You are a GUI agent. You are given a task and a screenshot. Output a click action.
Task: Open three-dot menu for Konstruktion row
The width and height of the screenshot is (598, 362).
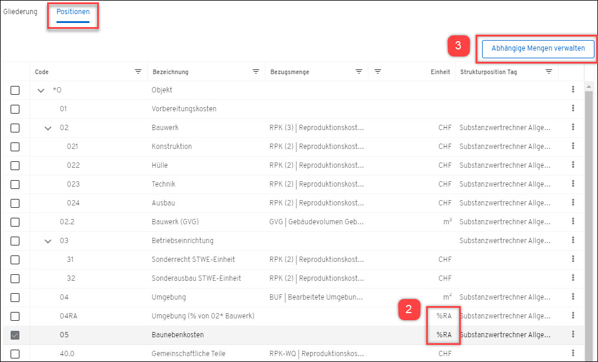click(573, 146)
